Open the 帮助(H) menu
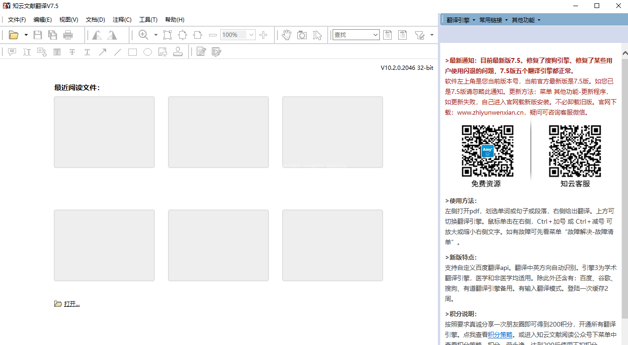Screen dimensions: 628x345 coord(175,20)
